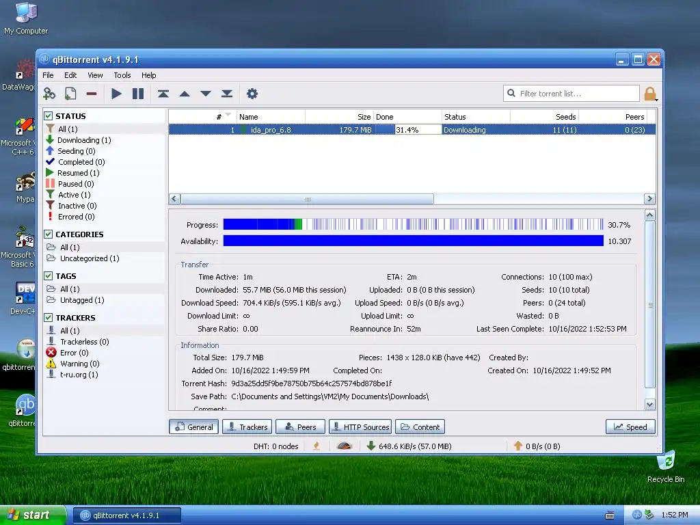Viewport: 700px width, 525px height.
Task: Click the orange upload arrow in status bar
Action: (518, 446)
